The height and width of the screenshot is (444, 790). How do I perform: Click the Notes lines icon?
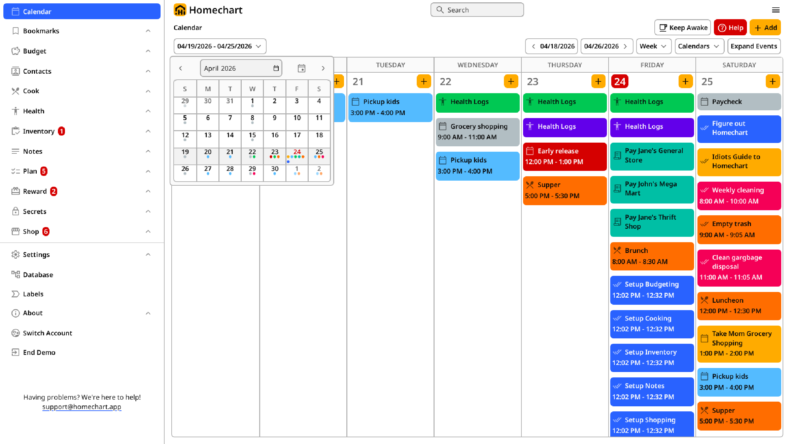[15, 151]
